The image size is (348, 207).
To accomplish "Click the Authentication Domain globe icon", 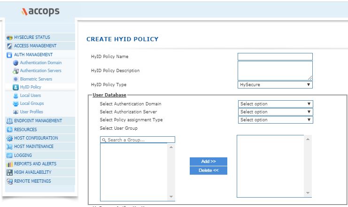I will (15, 63).
